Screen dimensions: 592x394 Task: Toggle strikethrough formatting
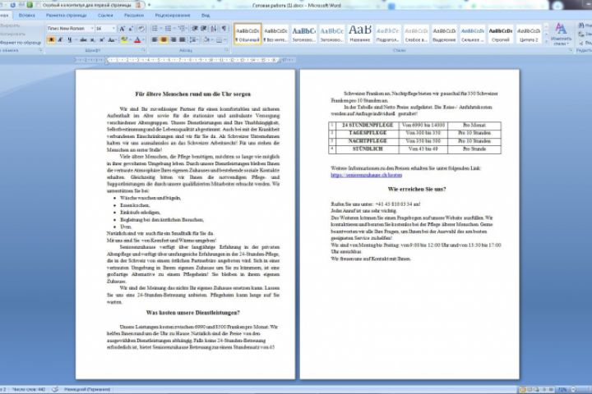pyautogui.click(x=83, y=39)
